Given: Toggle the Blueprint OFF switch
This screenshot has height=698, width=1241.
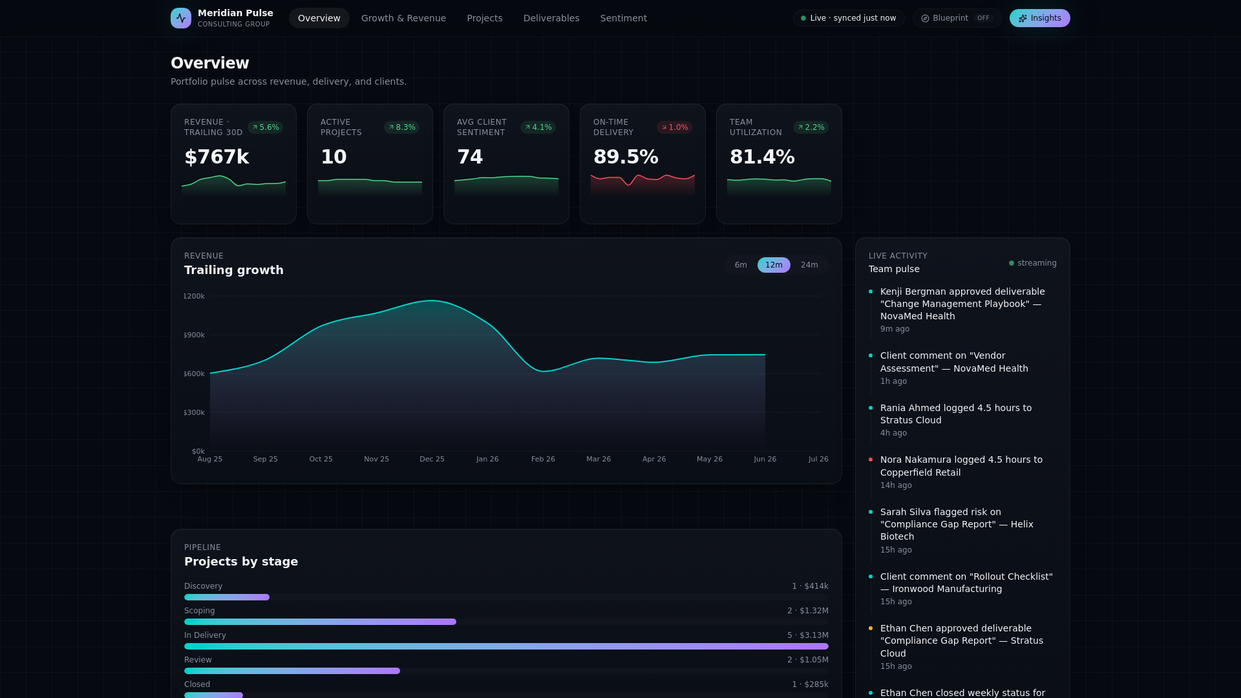Looking at the screenshot, I should pos(957,18).
